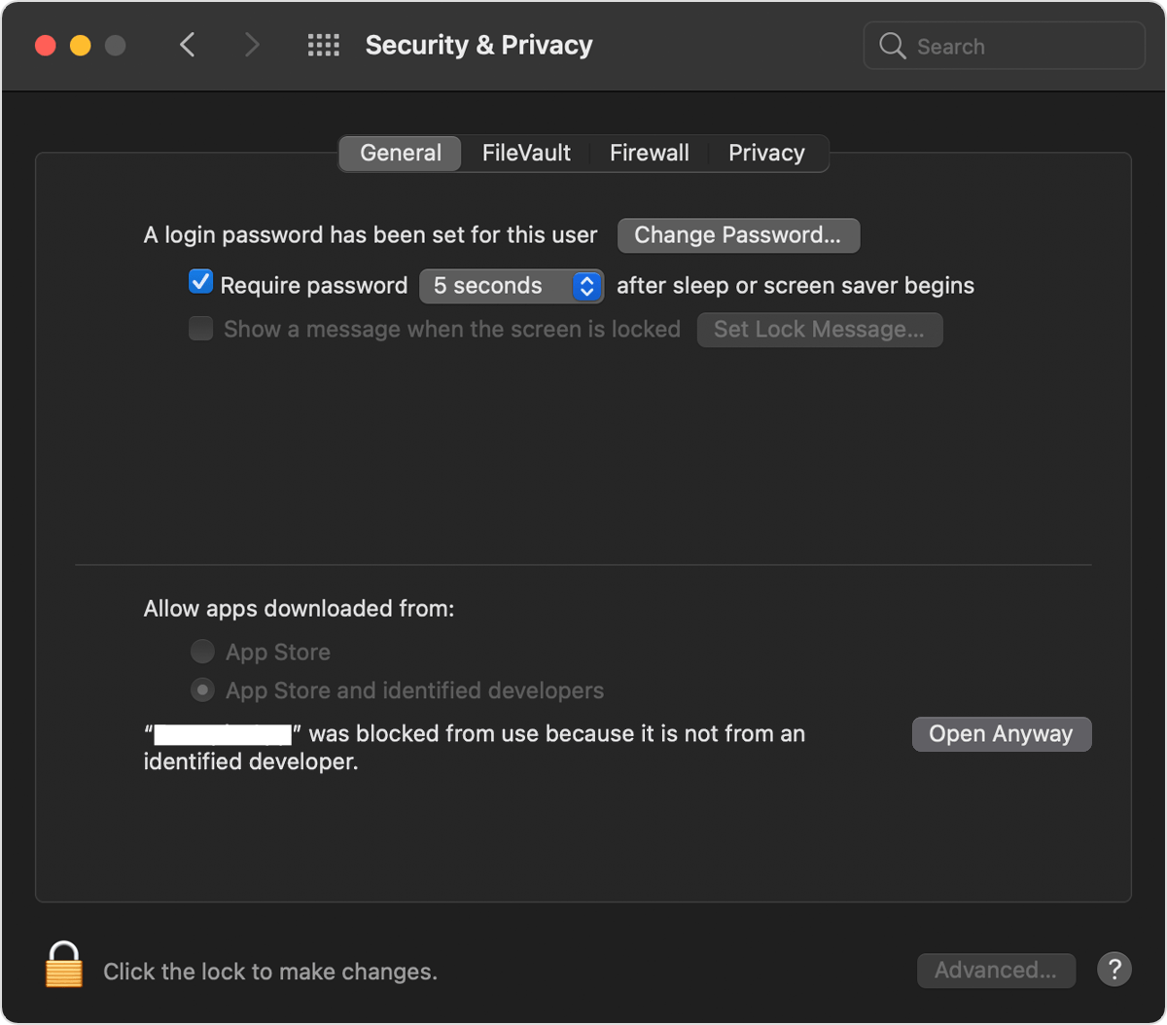Click the Change Password button
Viewport: 1167px width, 1025px height.
click(x=737, y=234)
